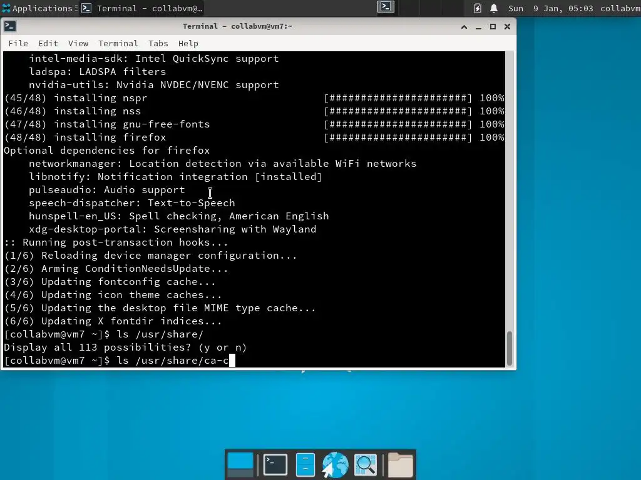Open the File menu
Viewport: 641px width, 480px height.
point(18,43)
